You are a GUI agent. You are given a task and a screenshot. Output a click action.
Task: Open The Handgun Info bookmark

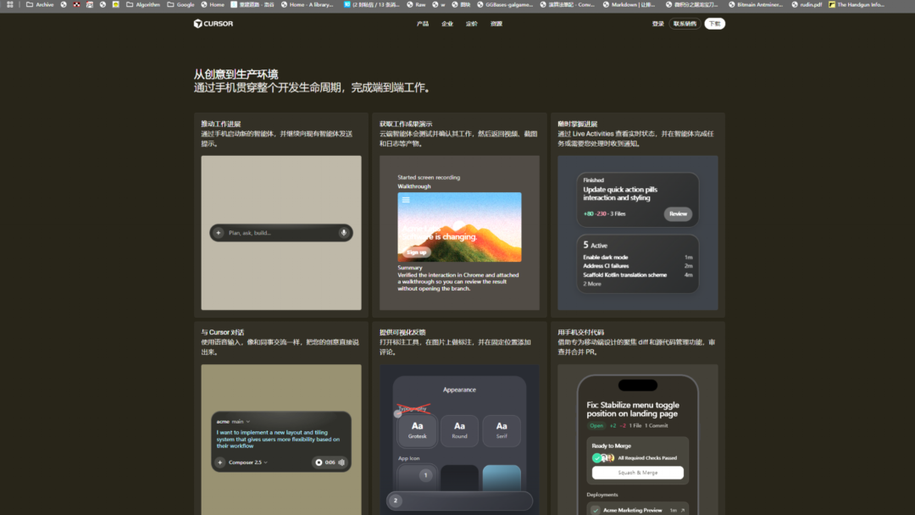[857, 4]
